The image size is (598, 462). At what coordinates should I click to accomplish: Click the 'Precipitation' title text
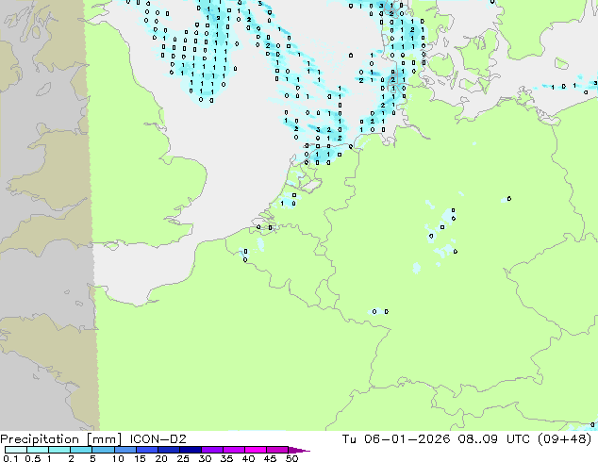[x=40, y=439]
